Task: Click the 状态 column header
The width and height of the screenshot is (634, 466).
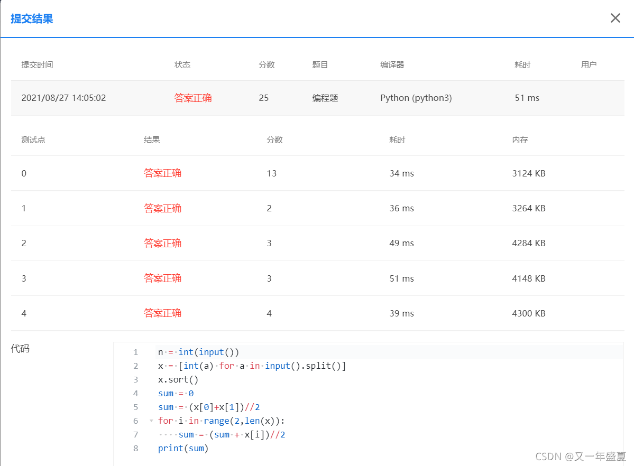Action: pos(182,64)
